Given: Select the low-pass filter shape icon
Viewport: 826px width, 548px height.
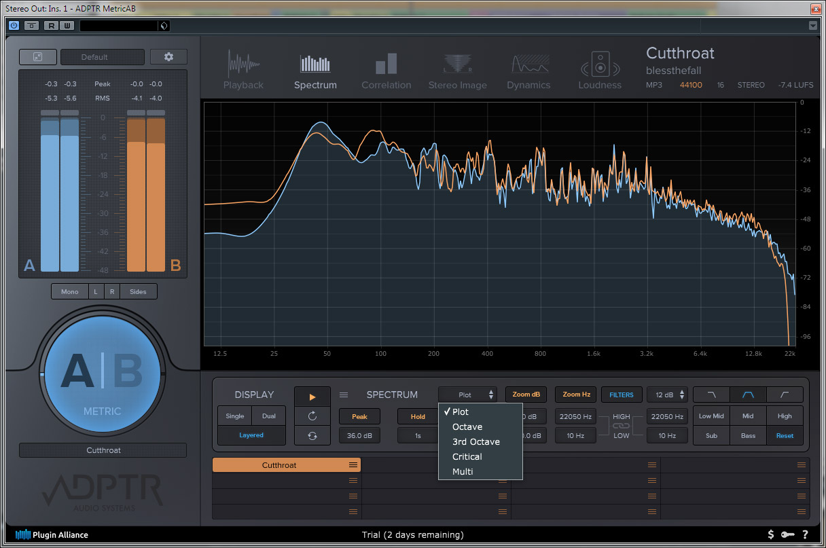Looking at the screenshot, I should 711,395.
